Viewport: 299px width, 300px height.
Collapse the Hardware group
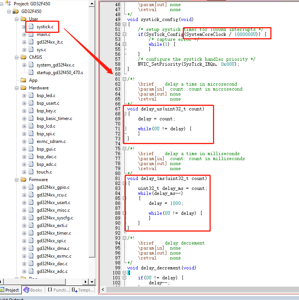tap(17, 88)
